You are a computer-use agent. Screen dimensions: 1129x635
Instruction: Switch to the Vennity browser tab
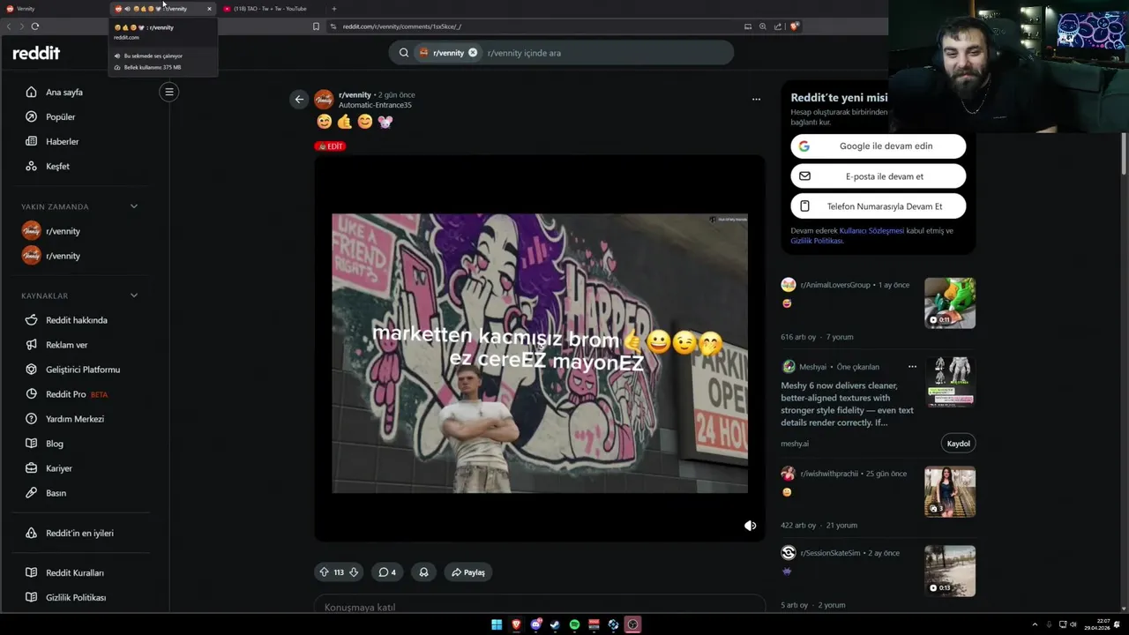[53, 9]
